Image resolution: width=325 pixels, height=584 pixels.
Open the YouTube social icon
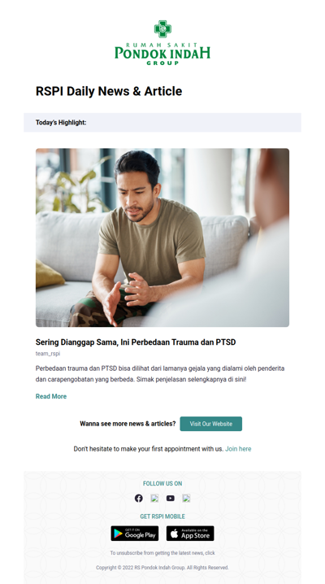(171, 499)
